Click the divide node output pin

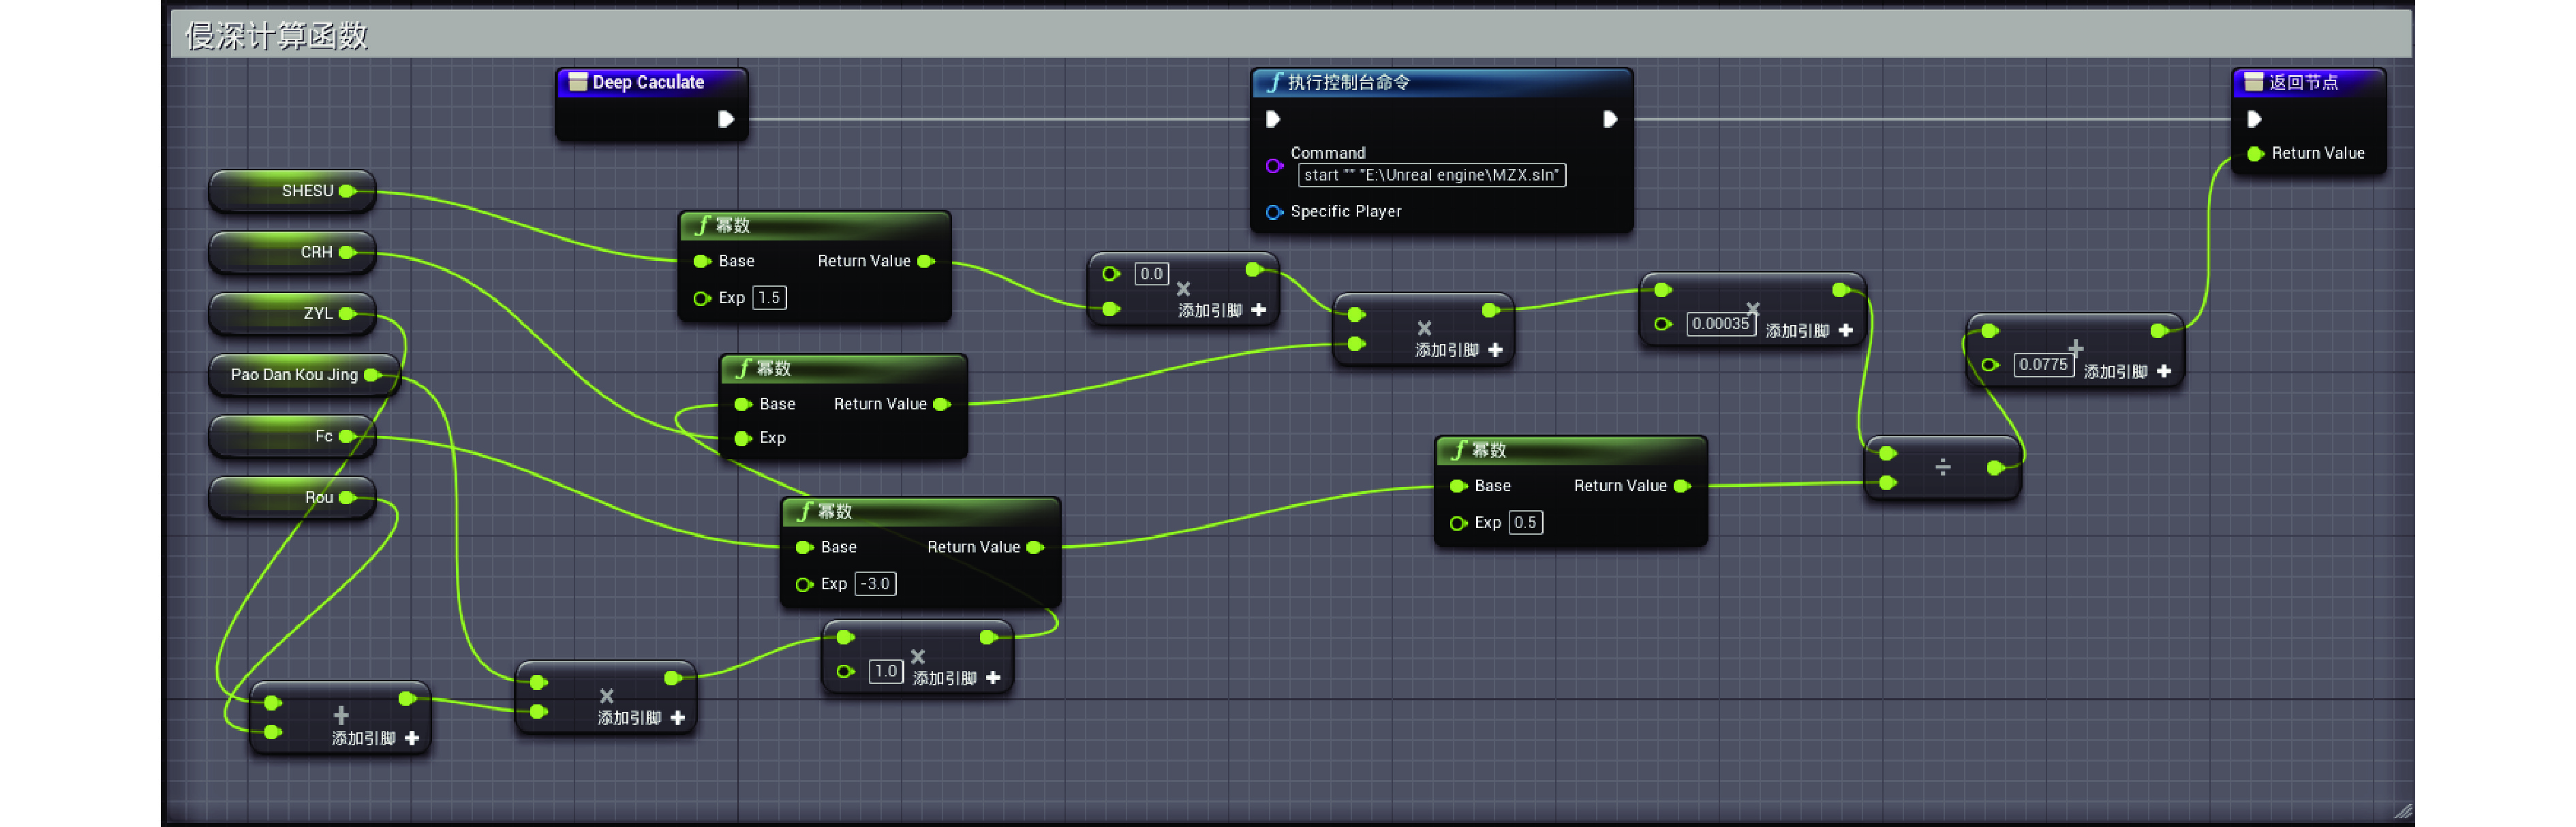point(1994,468)
